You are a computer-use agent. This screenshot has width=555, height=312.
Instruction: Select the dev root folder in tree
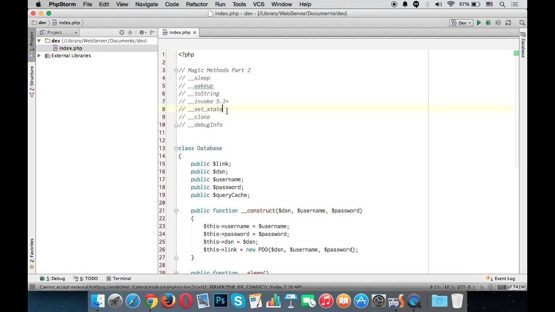click(95, 41)
